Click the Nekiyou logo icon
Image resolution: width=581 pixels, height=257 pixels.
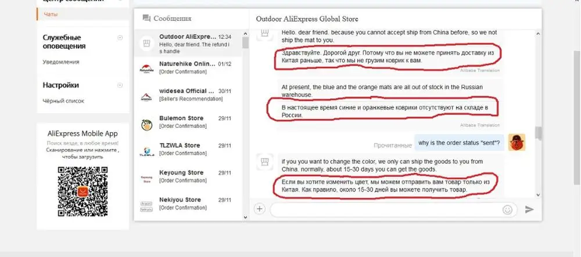coord(146,207)
